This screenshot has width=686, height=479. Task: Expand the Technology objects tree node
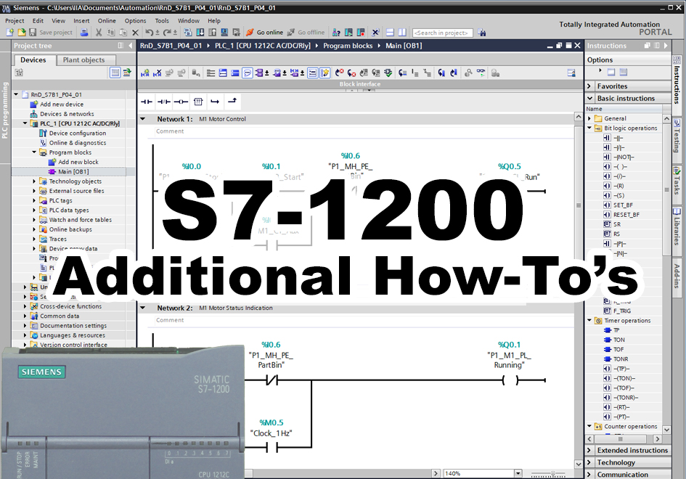pos(34,181)
